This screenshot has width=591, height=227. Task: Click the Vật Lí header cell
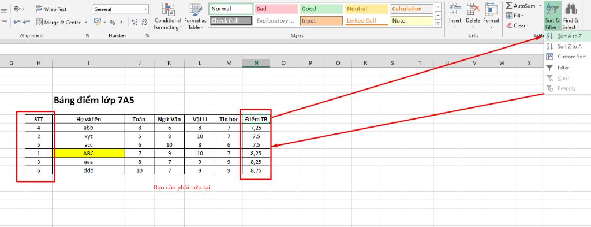(199, 119)
